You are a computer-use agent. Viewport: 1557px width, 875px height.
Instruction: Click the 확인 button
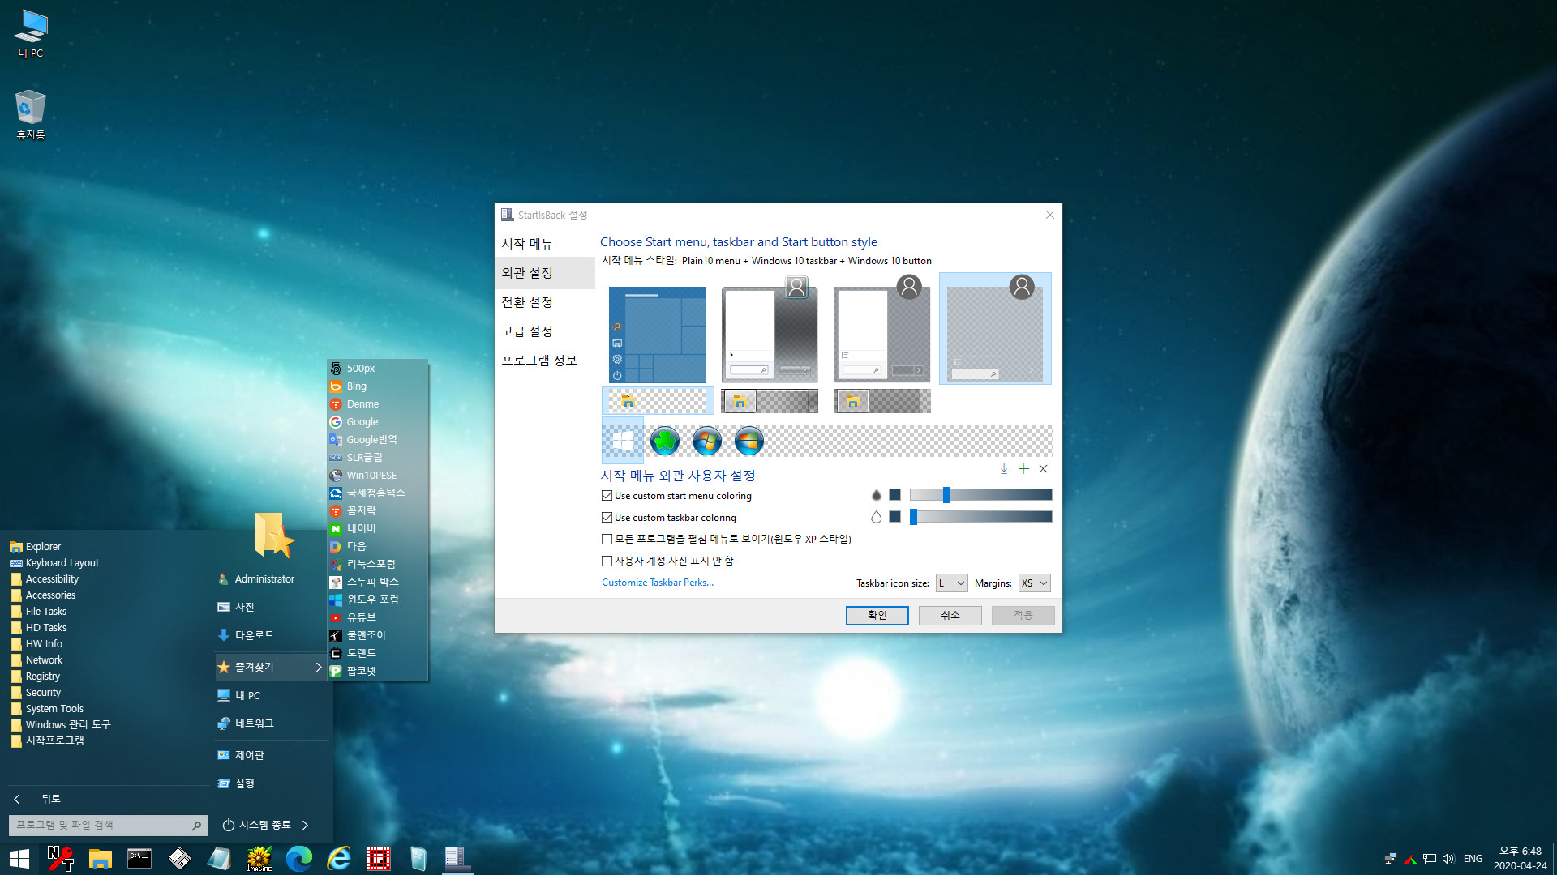click(x=877, y=616)
